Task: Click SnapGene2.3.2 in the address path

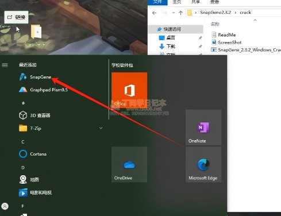Action: click(x=215, y=13)
